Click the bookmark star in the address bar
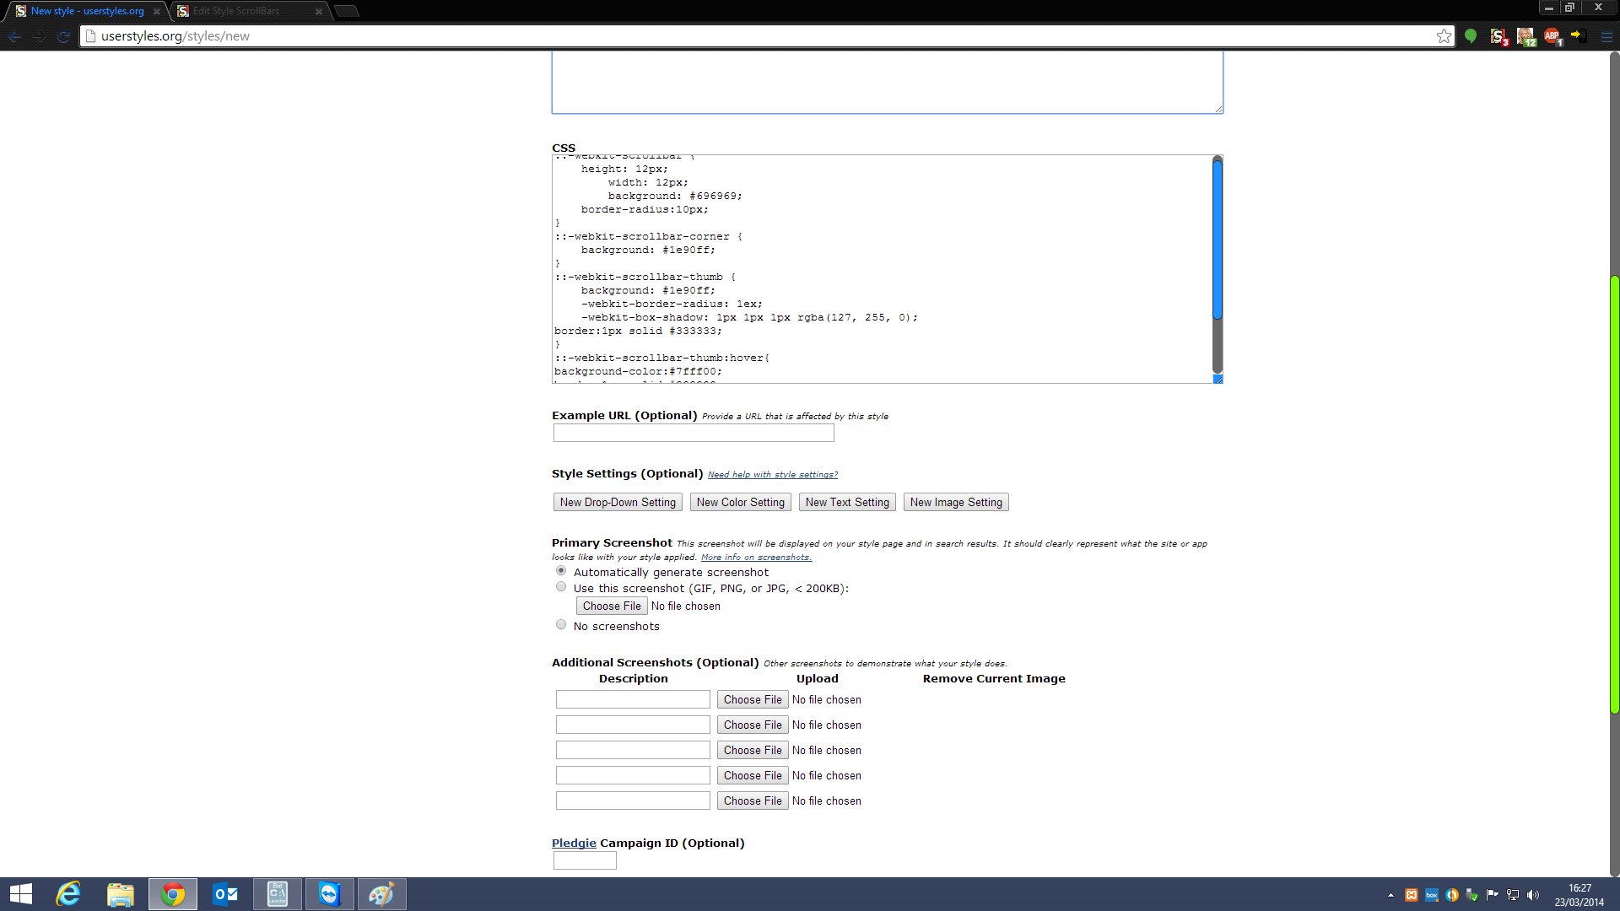Screen dimensions: 1620x911 click(1444, 36)
